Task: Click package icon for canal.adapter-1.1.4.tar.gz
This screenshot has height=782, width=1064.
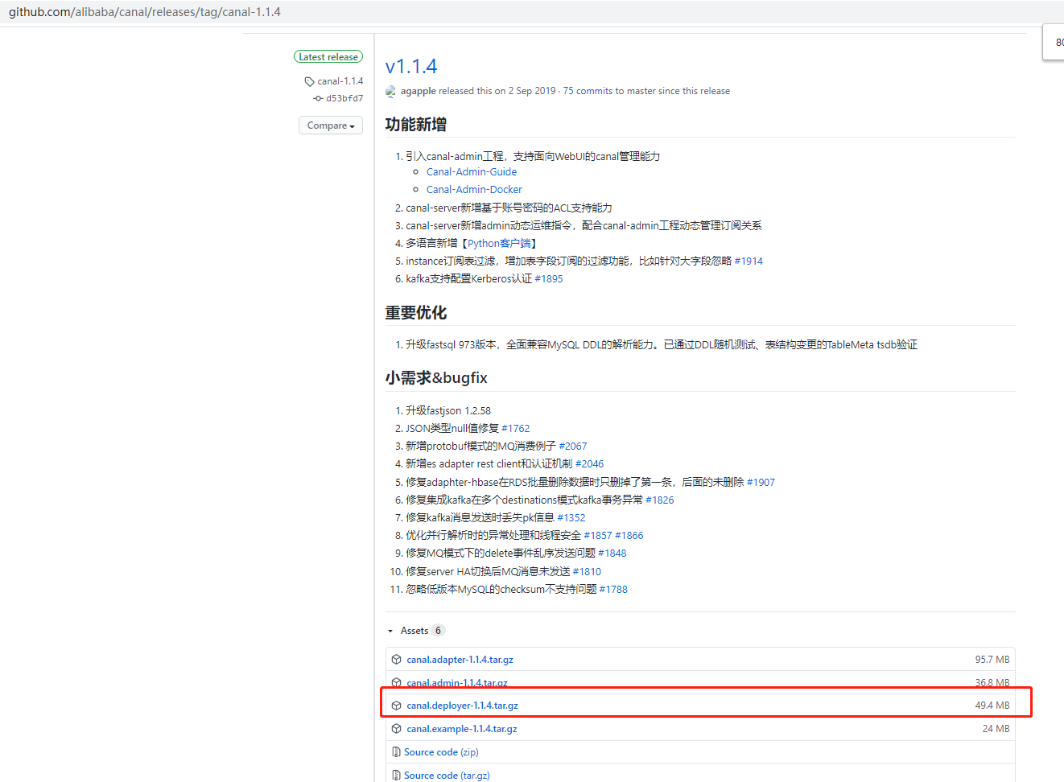Action: (x=396, y=660)
